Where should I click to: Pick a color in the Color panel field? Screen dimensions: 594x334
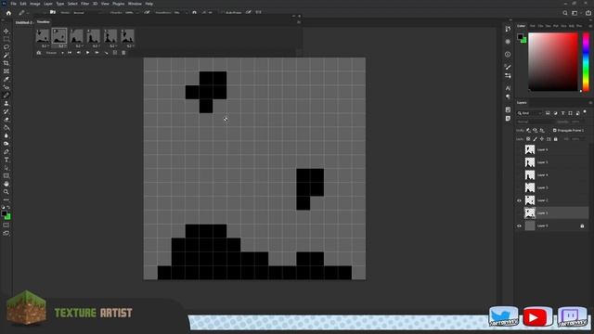pyautogui.click(x=553, y=62)
